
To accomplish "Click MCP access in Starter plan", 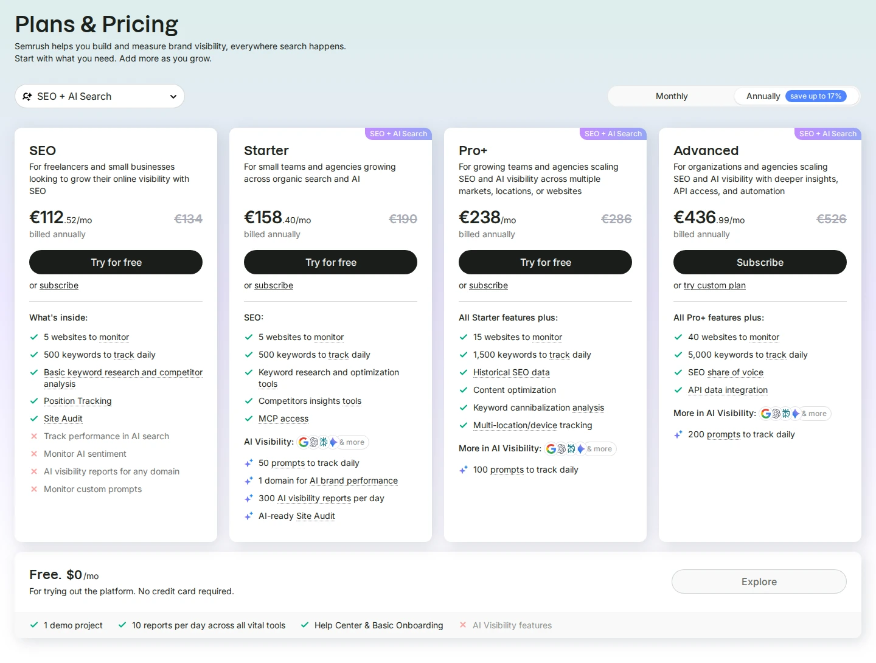I will pyautogui.click(x=283, y=418).
